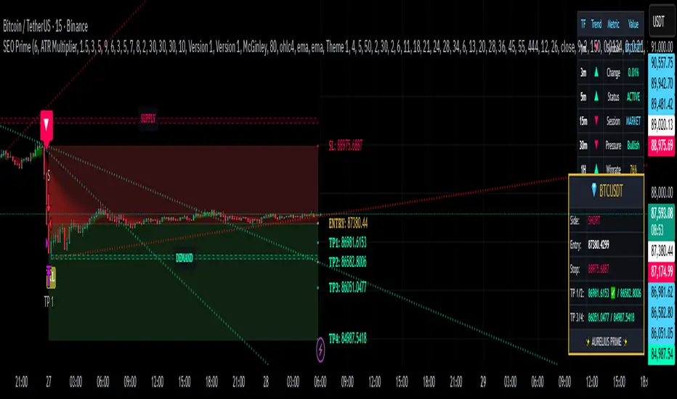
Task: Click the Metric column header
Action: click(614, 24)
